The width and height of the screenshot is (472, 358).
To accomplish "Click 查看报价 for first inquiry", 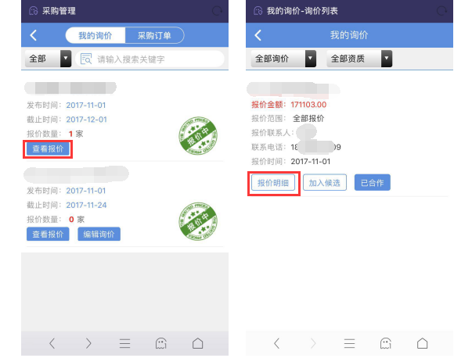I will point(48,149).
